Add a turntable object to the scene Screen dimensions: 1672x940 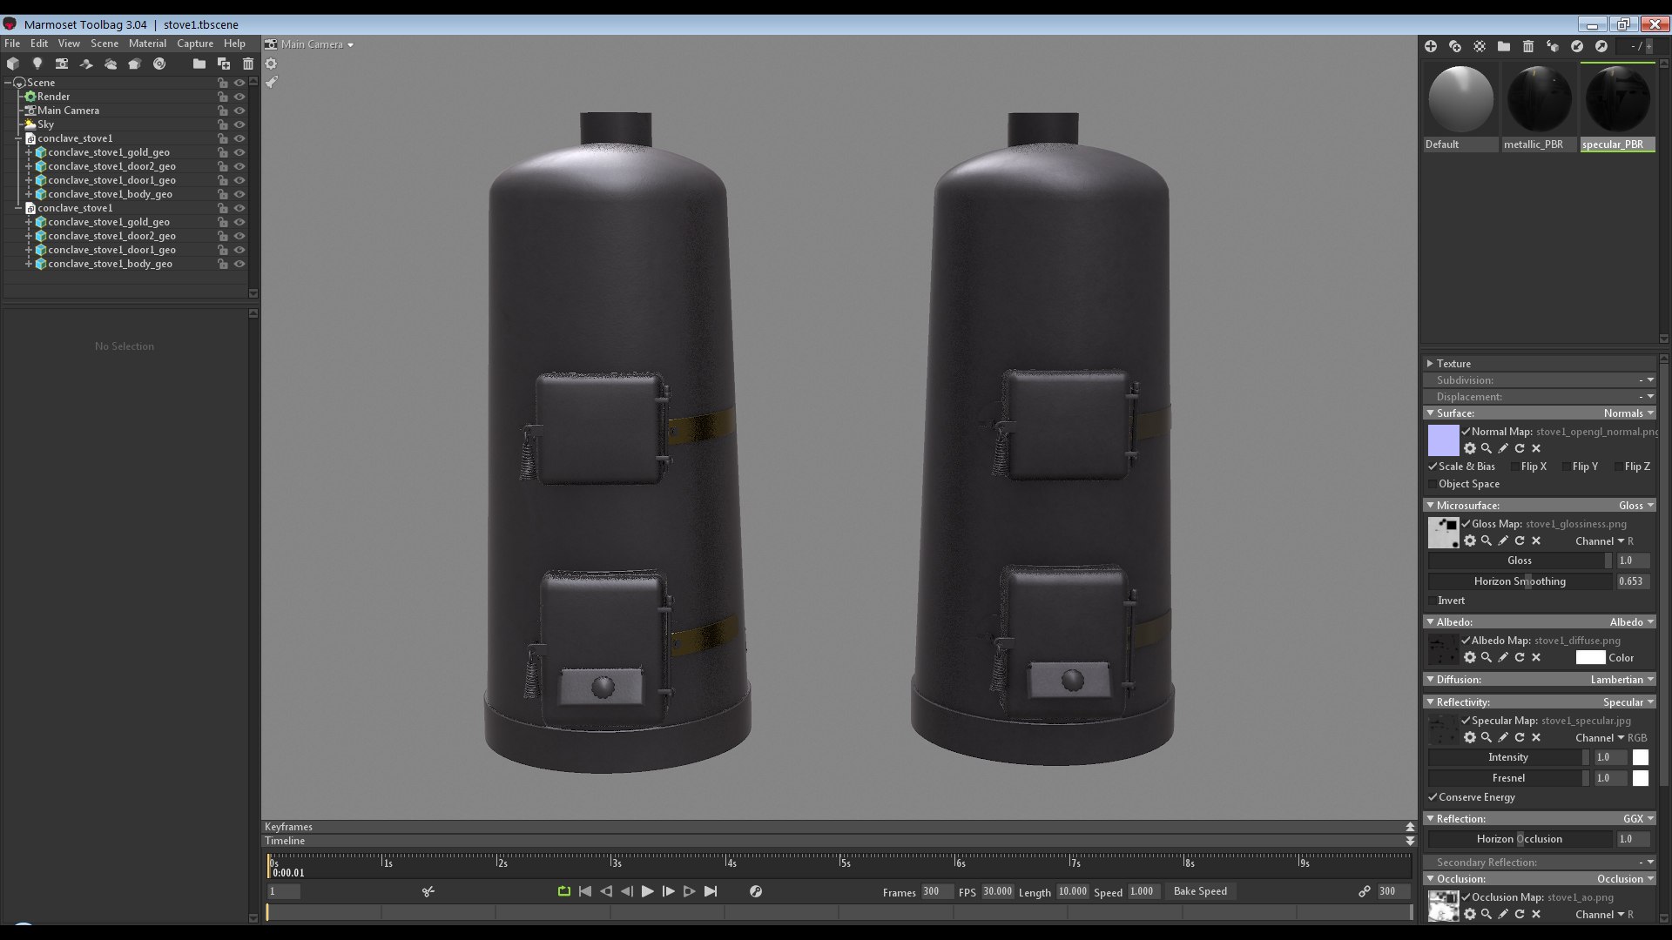pyautogui.click(x=159, y=64)
